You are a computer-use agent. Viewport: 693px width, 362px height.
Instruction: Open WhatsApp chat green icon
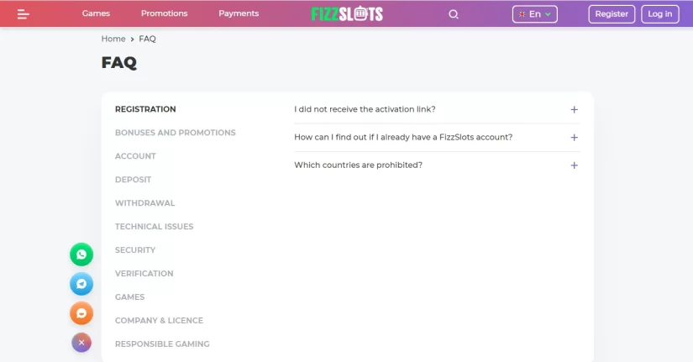(81, 254)
